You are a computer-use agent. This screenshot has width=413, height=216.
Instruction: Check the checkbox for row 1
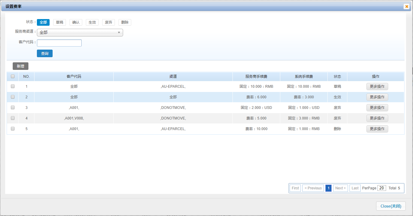[x=13, y=86]
